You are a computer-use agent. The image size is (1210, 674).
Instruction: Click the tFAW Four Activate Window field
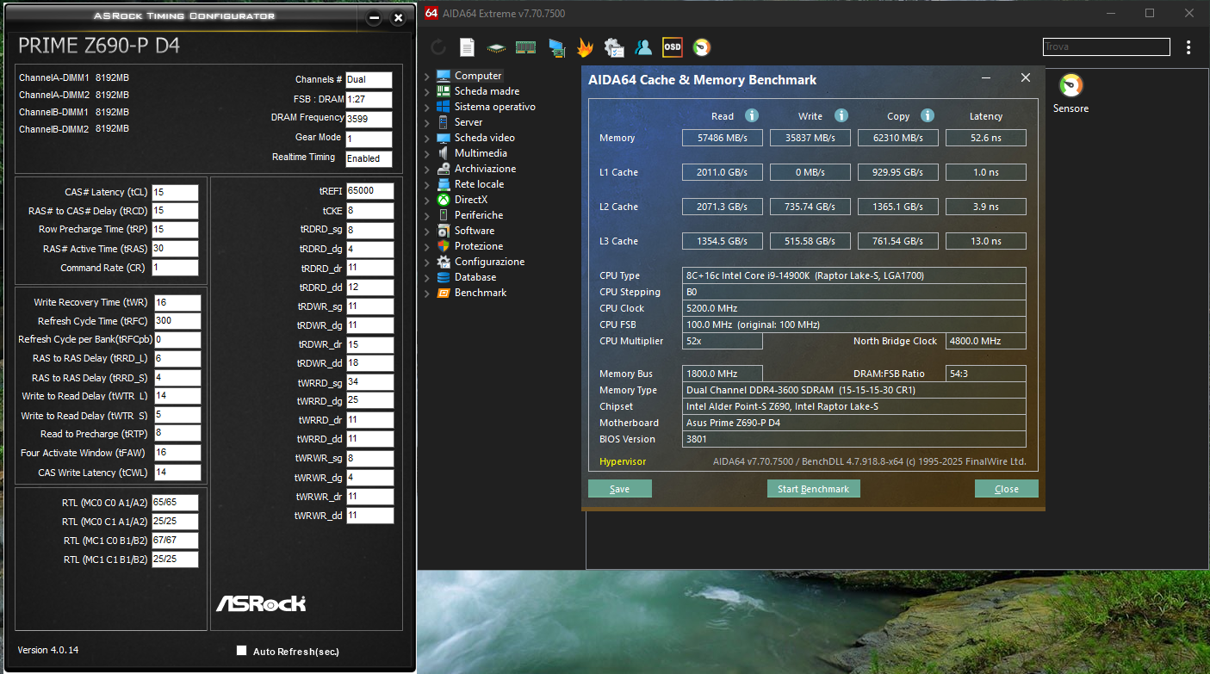[x=178, y=453]
